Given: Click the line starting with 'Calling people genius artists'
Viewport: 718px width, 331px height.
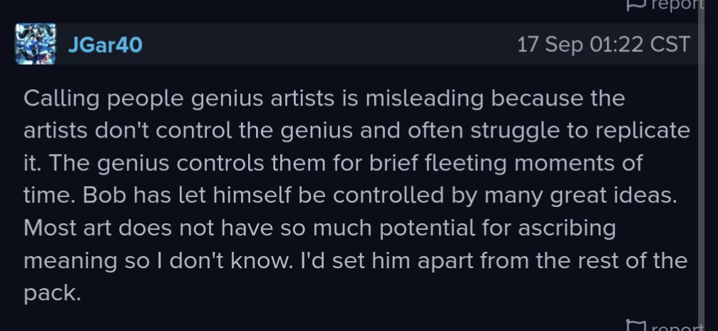Looking at the screenshot, I should click(324, 98).
